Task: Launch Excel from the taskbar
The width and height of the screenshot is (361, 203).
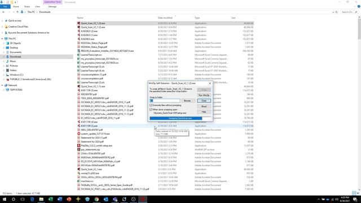Action: 51,199
